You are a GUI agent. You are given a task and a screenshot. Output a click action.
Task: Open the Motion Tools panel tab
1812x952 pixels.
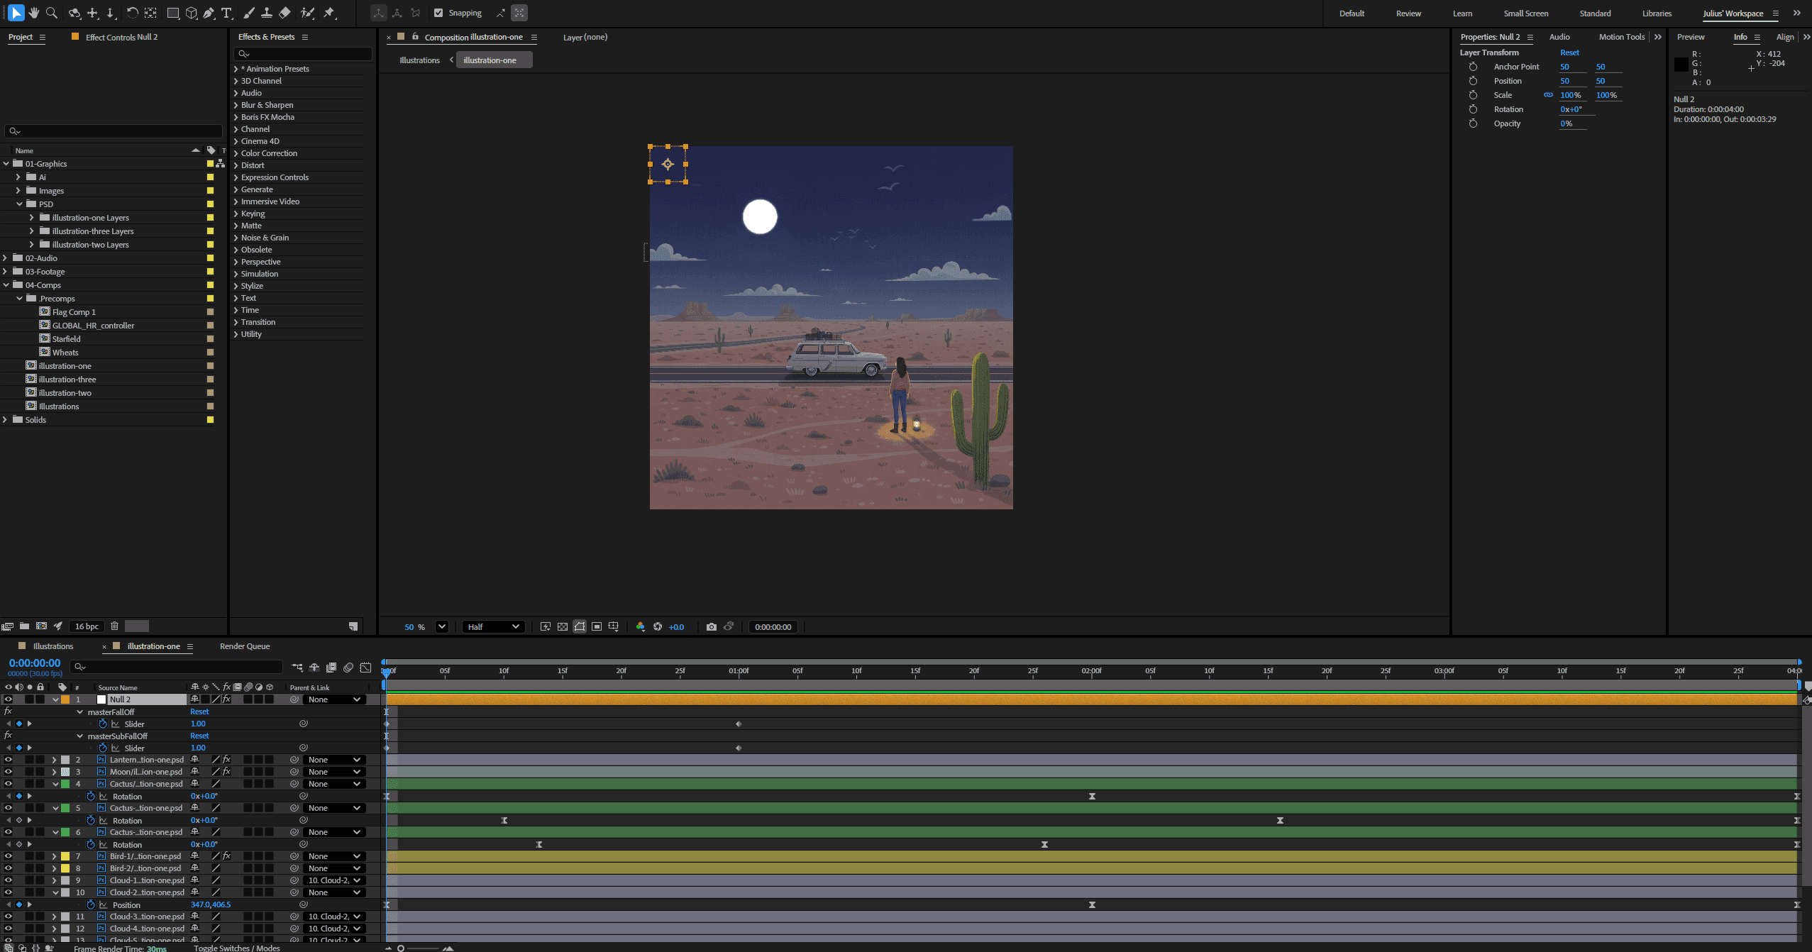[x=1621, y=37]
